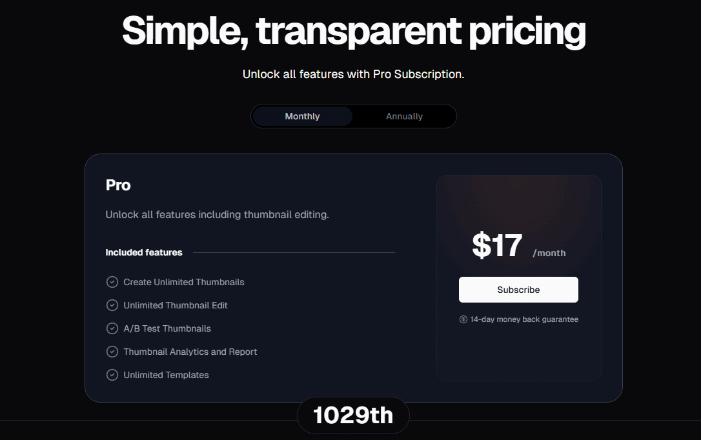The height and width of the screenshot is (440, 701).
Task: Select the Annually billing option
Action: point(404,116)
